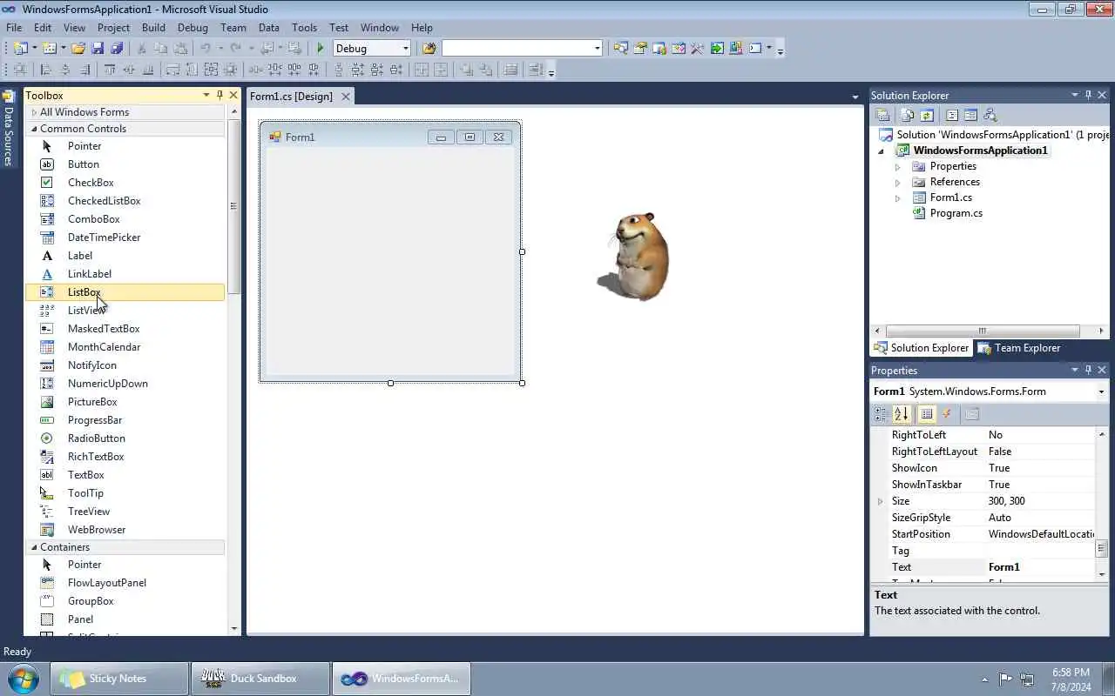Select the TextBox control in Toolbox
This screenshot has width=1115, height=696.
125,475
